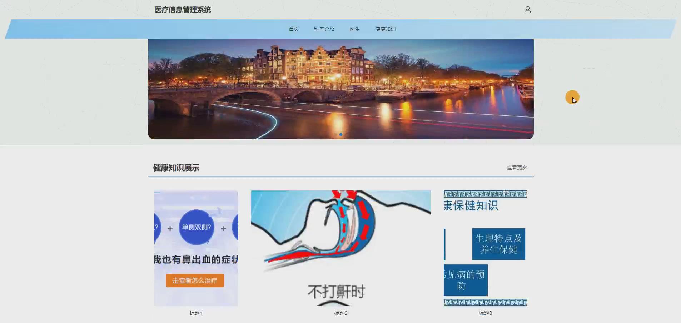Click the 医疗信息管理系统 site logo text
This screenshot has height=323, width=681.
(183, 10)
